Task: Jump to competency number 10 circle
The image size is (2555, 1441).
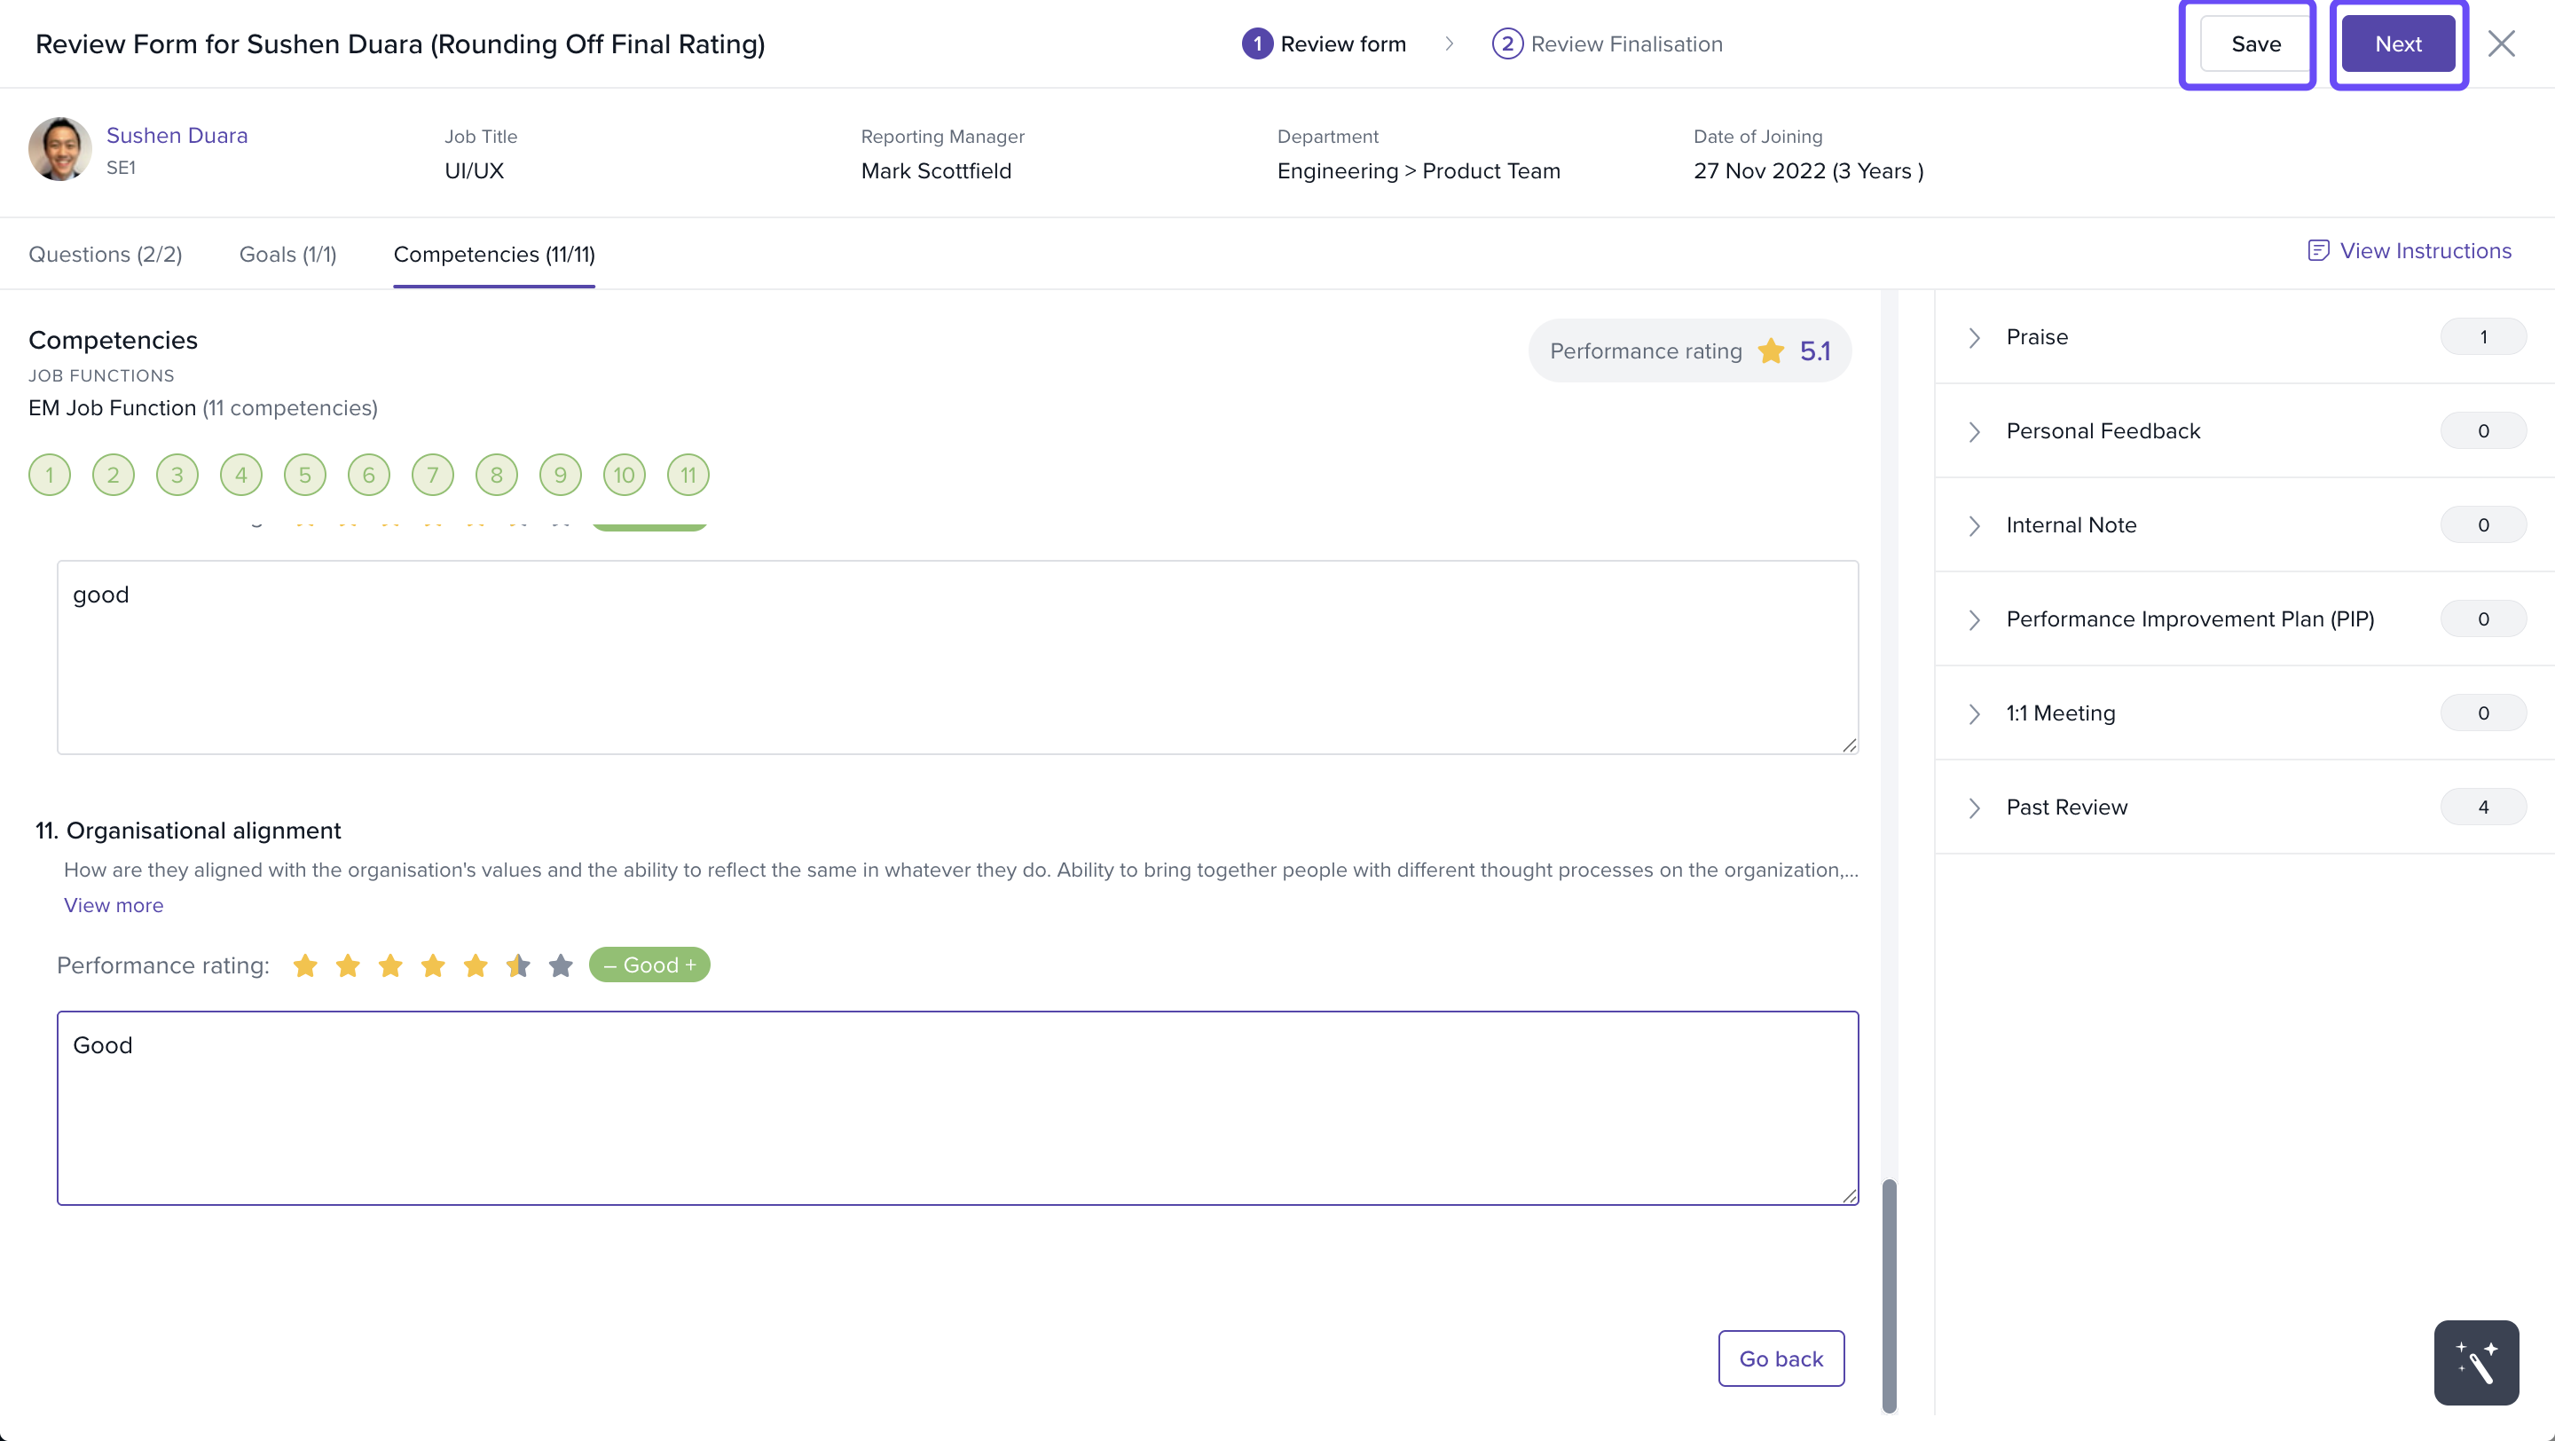Action: 625,475
